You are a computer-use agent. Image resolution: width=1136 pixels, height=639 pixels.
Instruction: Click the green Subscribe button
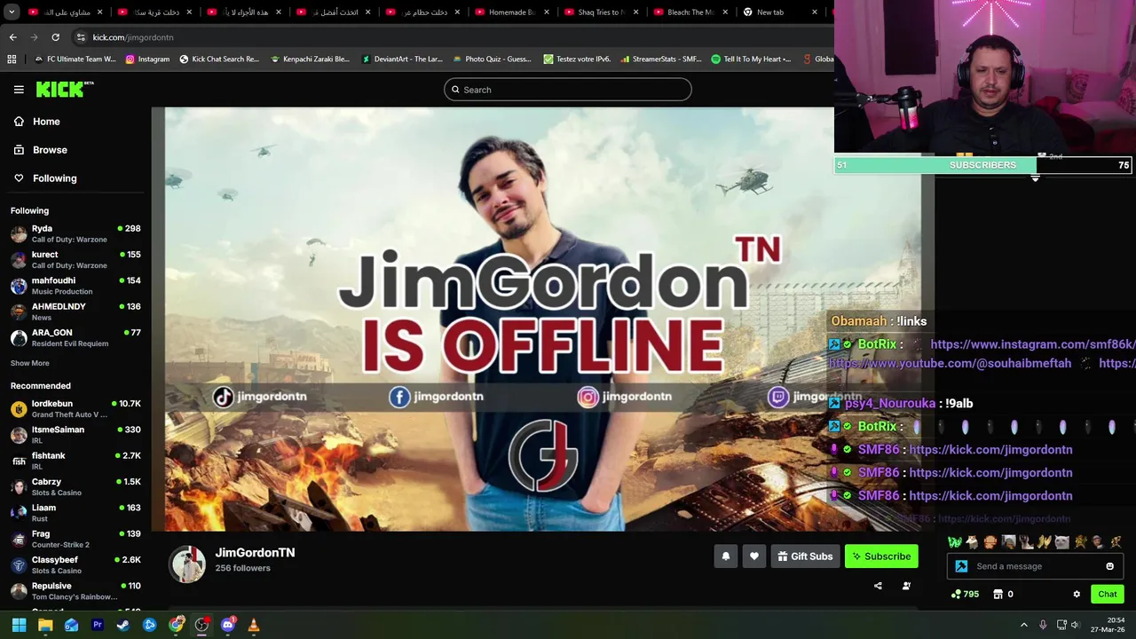[x=881, y=556]
